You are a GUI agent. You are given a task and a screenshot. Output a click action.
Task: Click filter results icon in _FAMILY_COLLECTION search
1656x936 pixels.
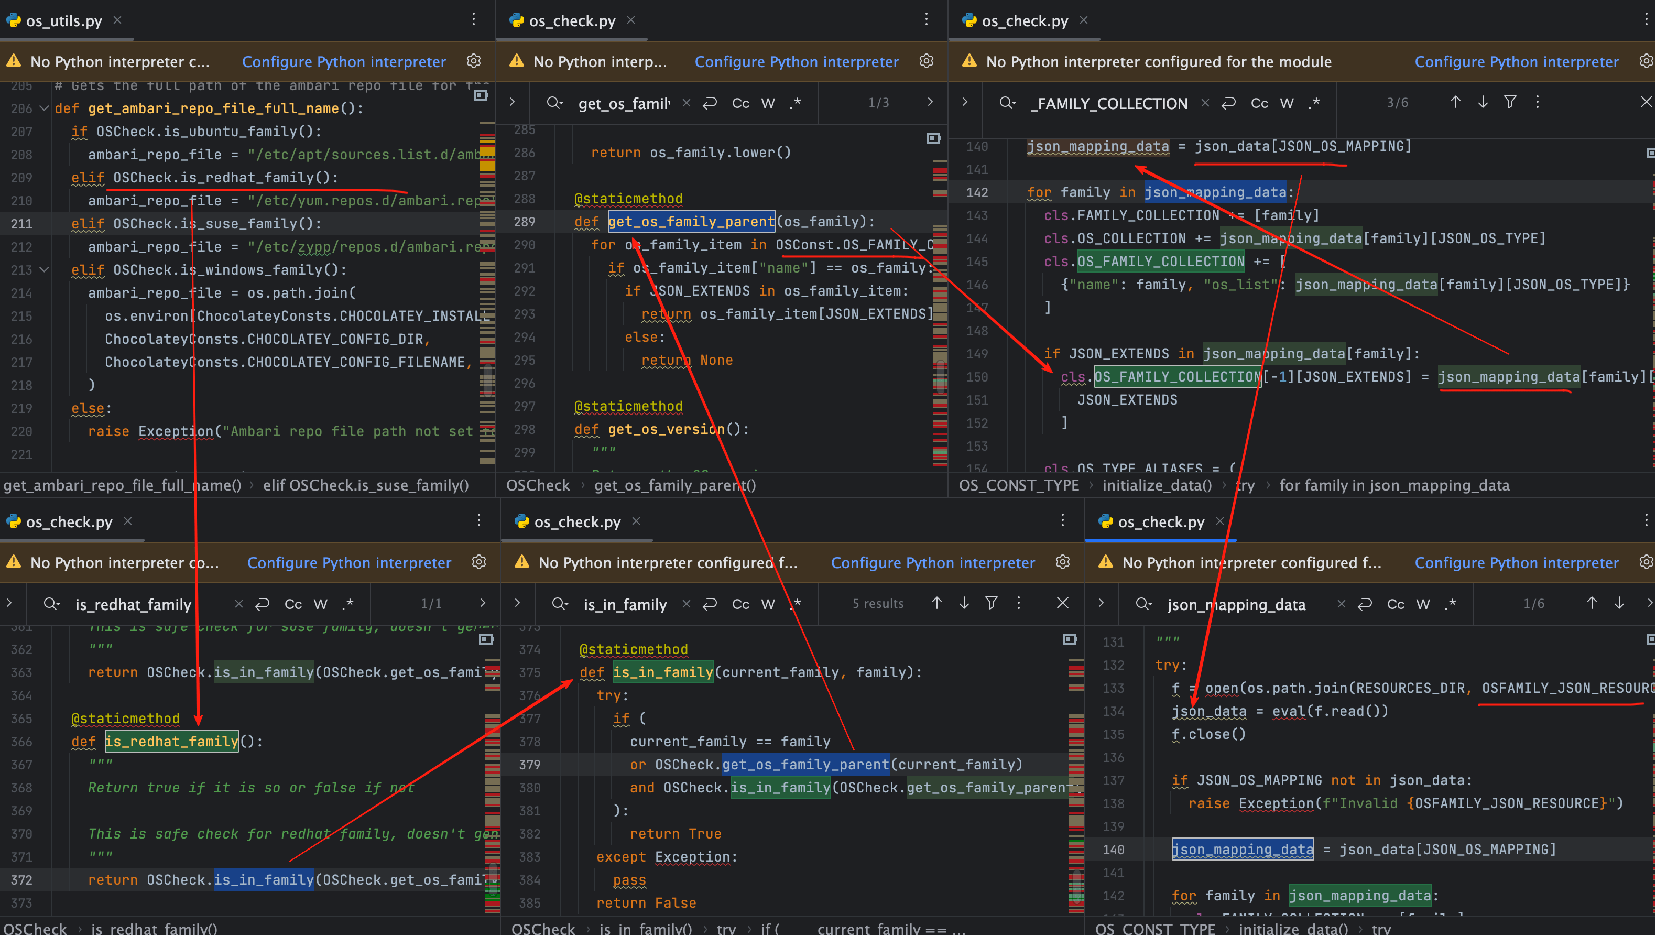pos(1510,102)
